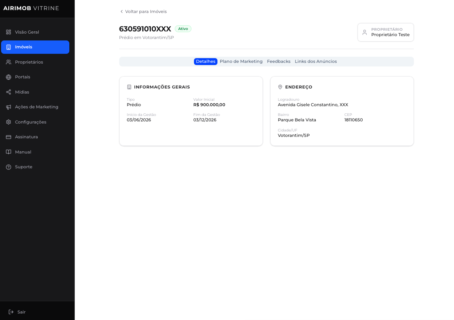Click the Proprietários people icon
Image resolution: width=454 pixels, height=320 pixels.
(9, 62)
